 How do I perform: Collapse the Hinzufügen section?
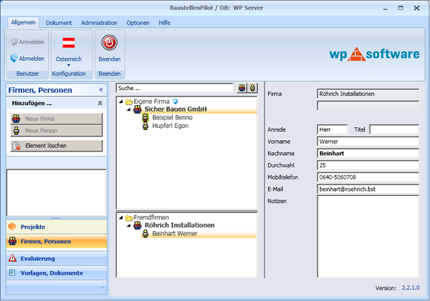pyautogui.click(x=100, y=104)
